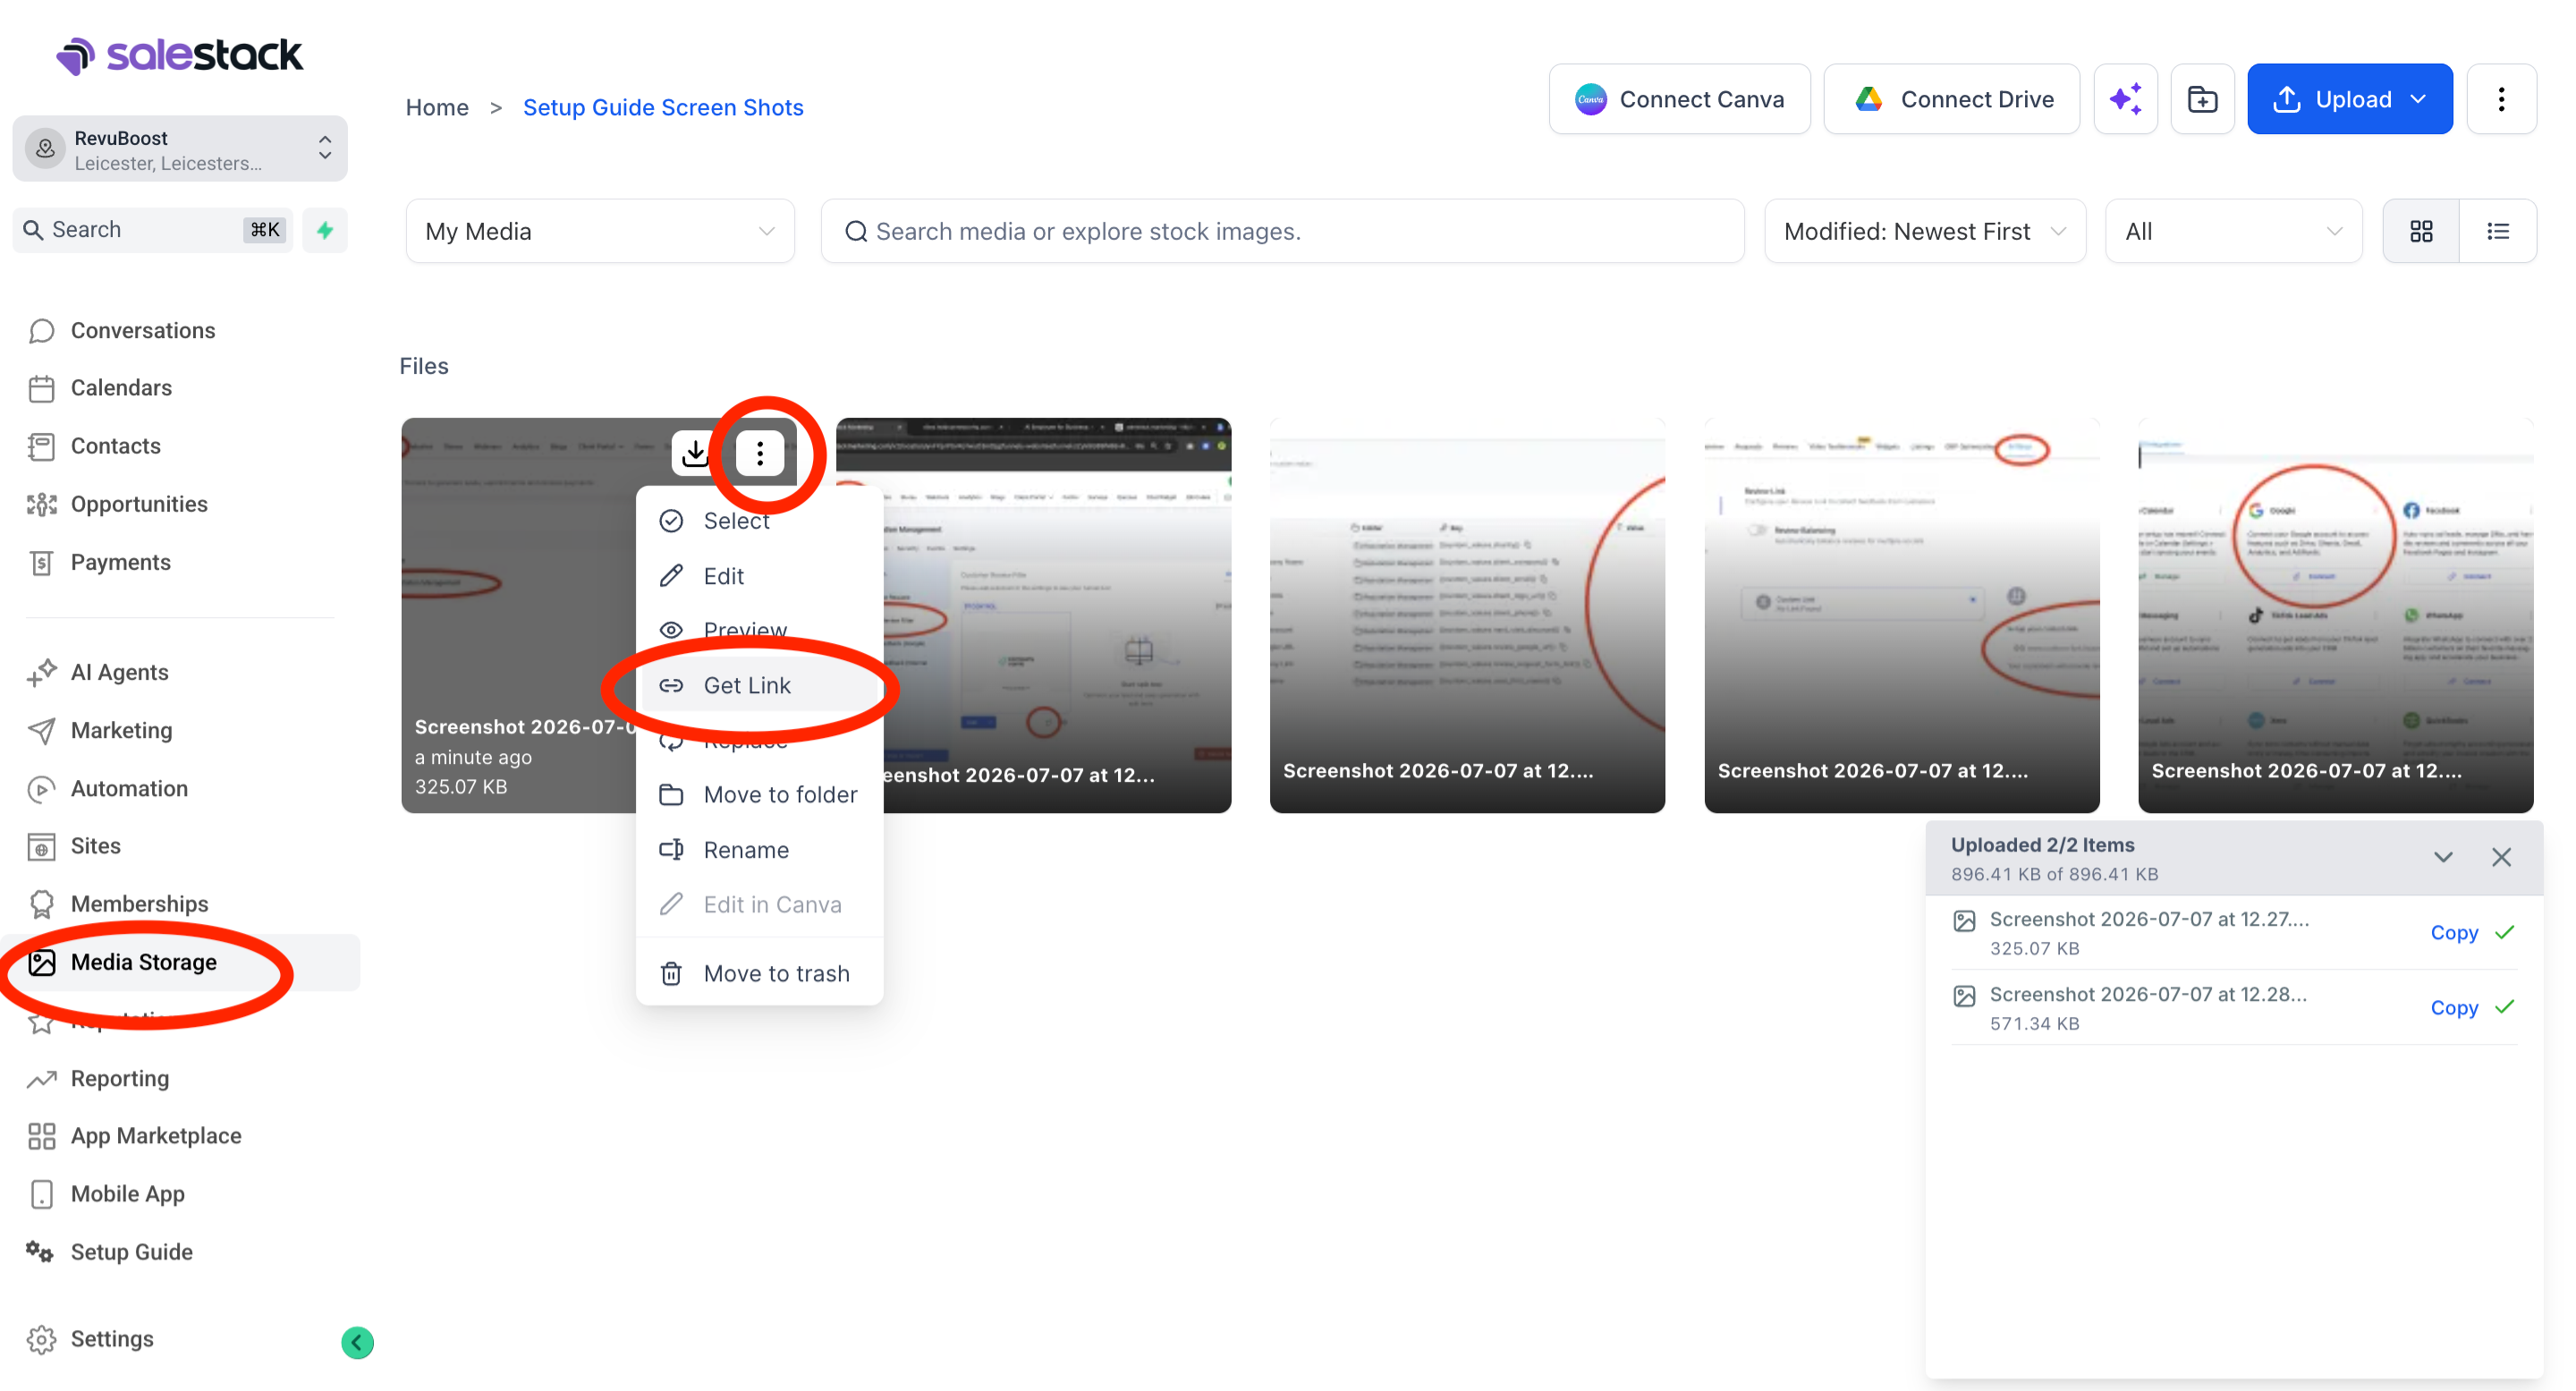Open the All file type filter dropdown
The width and height of the screenshot is (2576, 1391).
click(x=2233, y=231)
